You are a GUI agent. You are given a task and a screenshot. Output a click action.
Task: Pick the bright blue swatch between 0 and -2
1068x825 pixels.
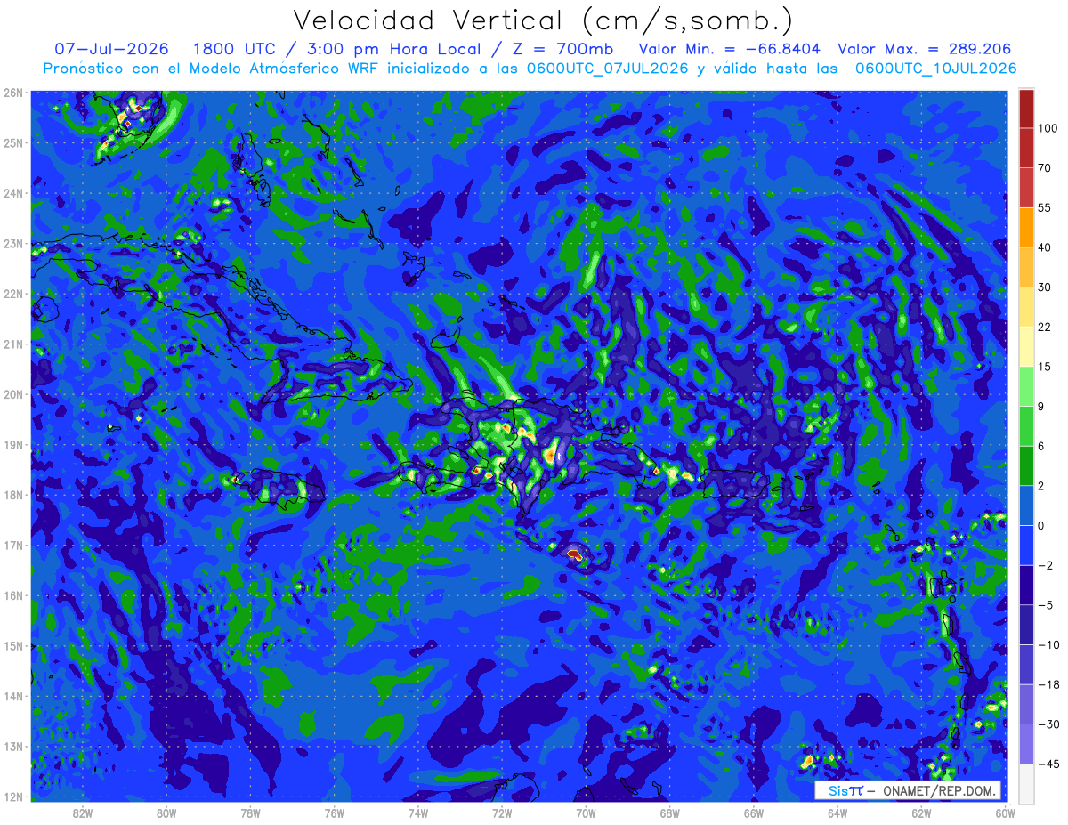(1027, 545)
